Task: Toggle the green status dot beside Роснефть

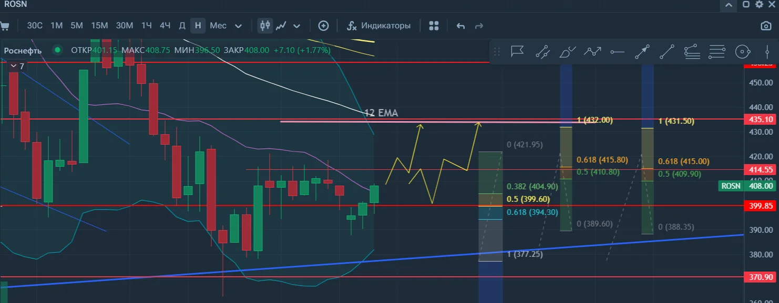Action: (57, 50)
